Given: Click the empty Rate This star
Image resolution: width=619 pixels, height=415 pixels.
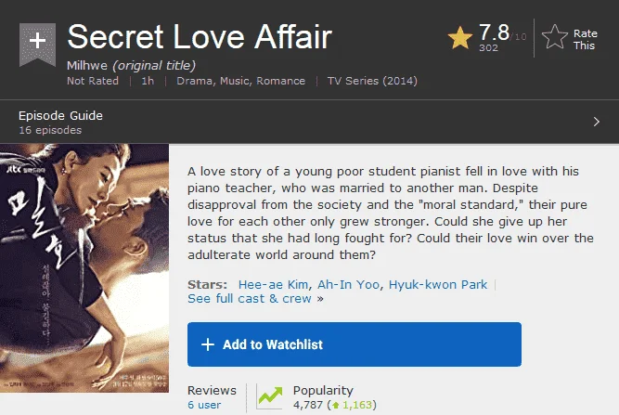Looking at the screenshot, I should pos(555,37).
